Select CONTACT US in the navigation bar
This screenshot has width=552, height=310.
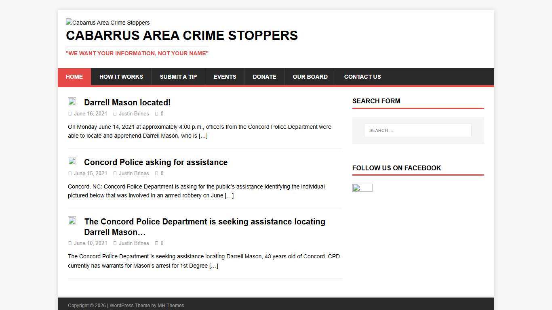pos(362,77)
